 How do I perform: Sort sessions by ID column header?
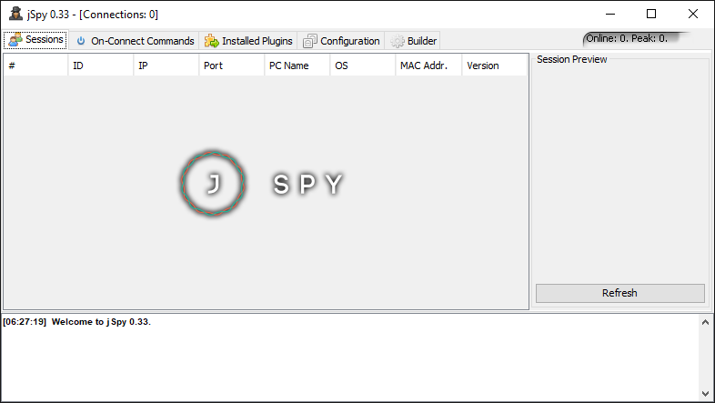click(101, 65)
